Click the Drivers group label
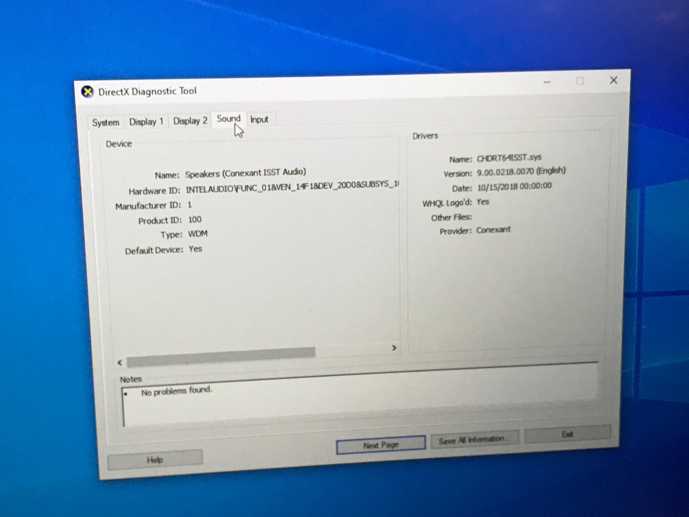689x517 pixels. (x=425, y=136)
